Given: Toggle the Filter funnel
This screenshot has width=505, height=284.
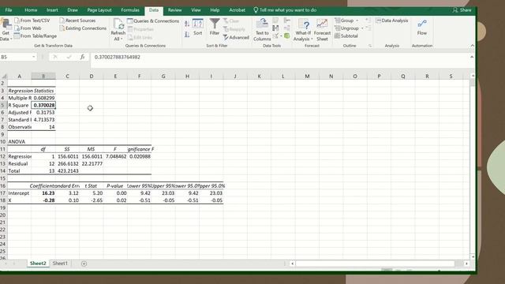Looking at the screenshot, I should tap(215, 27).
